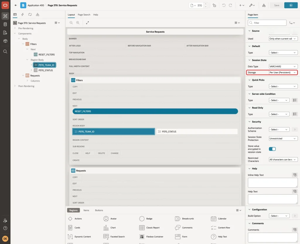300x244 pixels.
Task: Select P370_STATUS in the component tree
Action: coord(45,70)
